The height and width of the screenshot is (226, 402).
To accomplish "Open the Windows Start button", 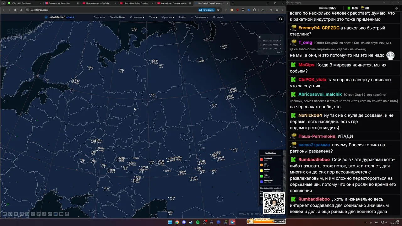I will pyautogui.click(x=170, y=222).
